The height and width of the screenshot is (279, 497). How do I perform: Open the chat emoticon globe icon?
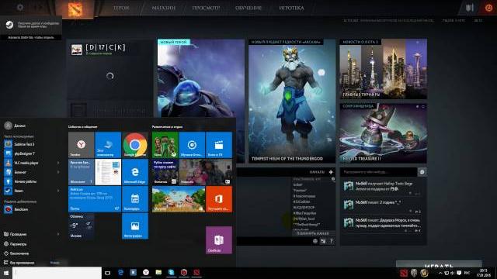click(x=315, y=241)
